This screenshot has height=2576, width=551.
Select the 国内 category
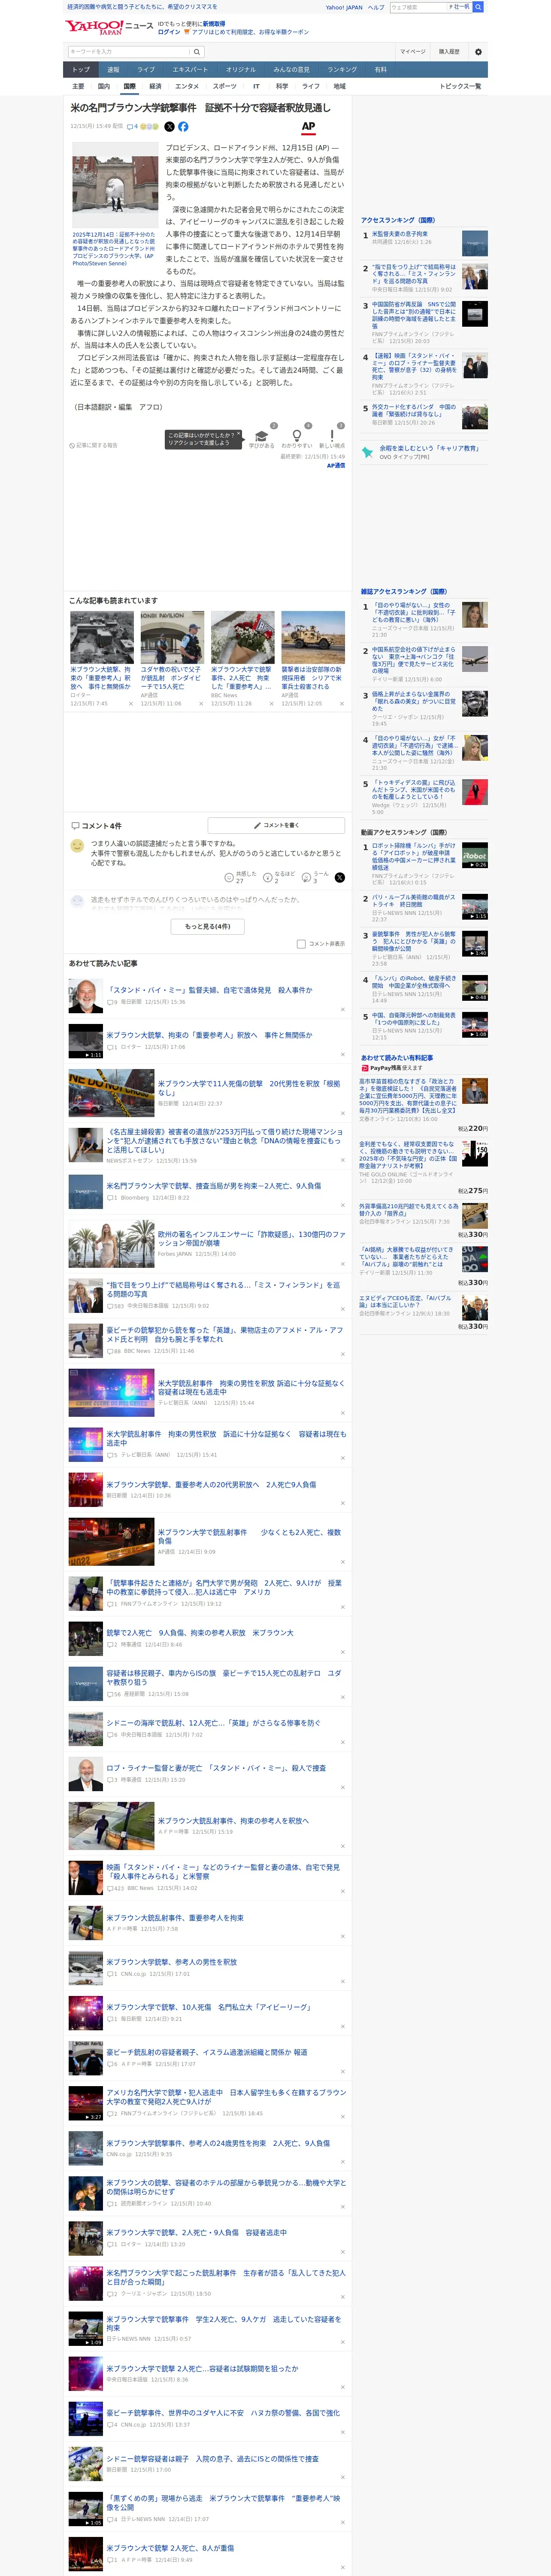[104, 86]
